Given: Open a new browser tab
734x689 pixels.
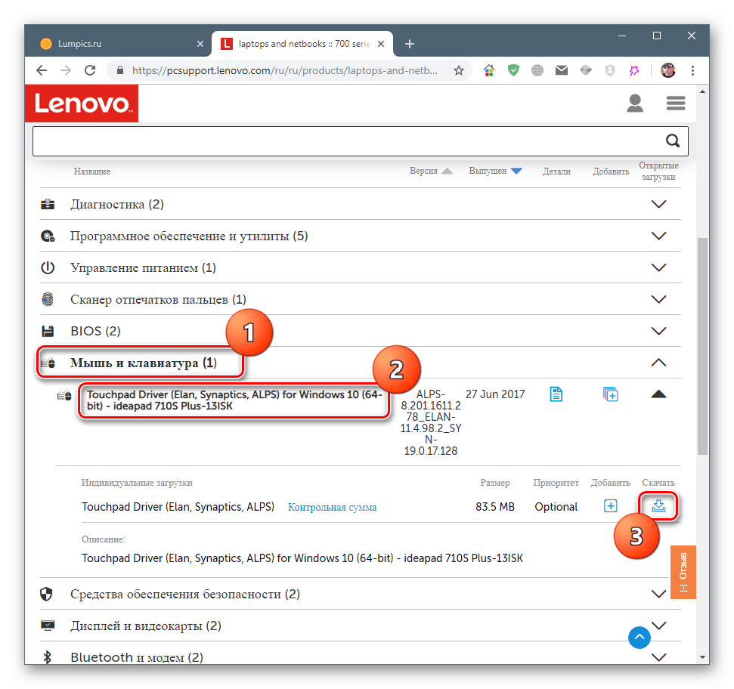Looking at the screenshot, I should pos(410,44).
